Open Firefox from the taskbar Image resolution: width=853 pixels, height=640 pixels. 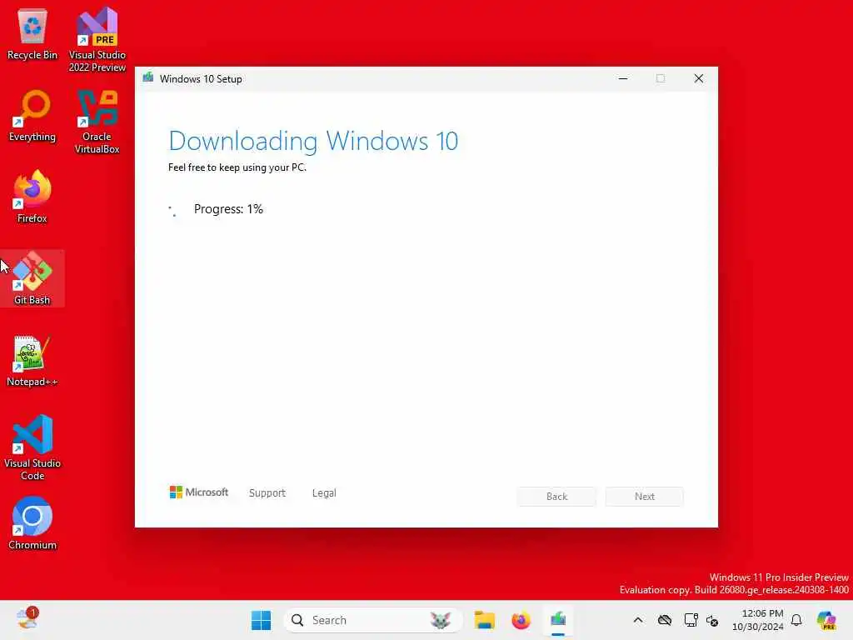click(x=521, y=620)
